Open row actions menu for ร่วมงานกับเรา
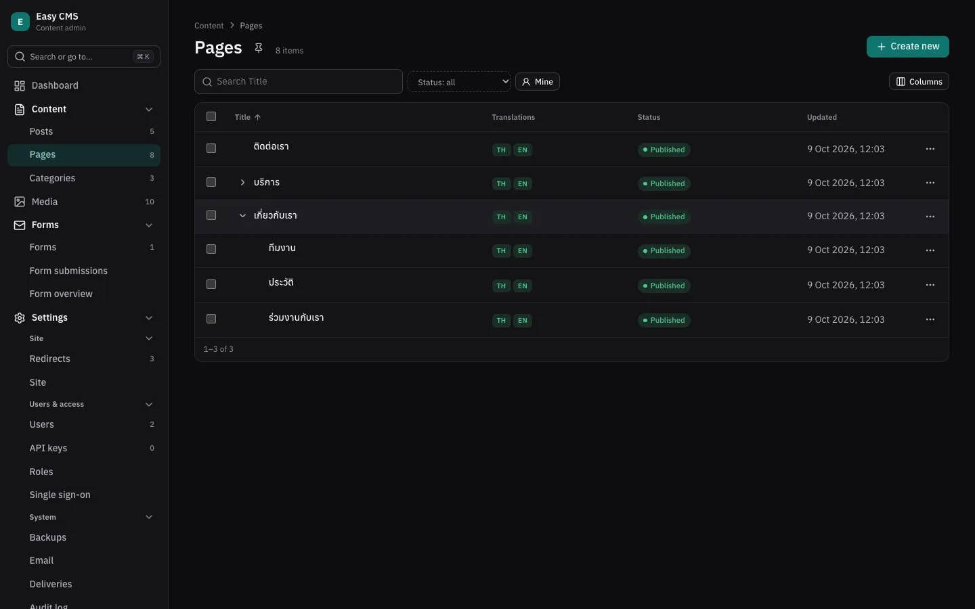 pyautogui.click(x=930, y=319)
